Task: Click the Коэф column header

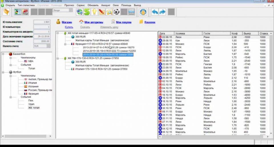Action: click(x=235, y=33)
